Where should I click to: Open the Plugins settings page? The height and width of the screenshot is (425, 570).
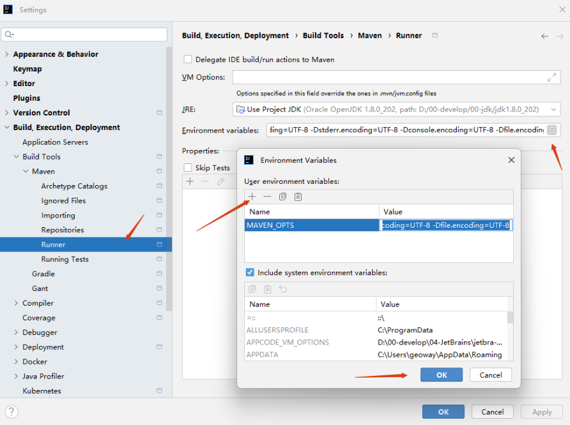pos(27,98)
